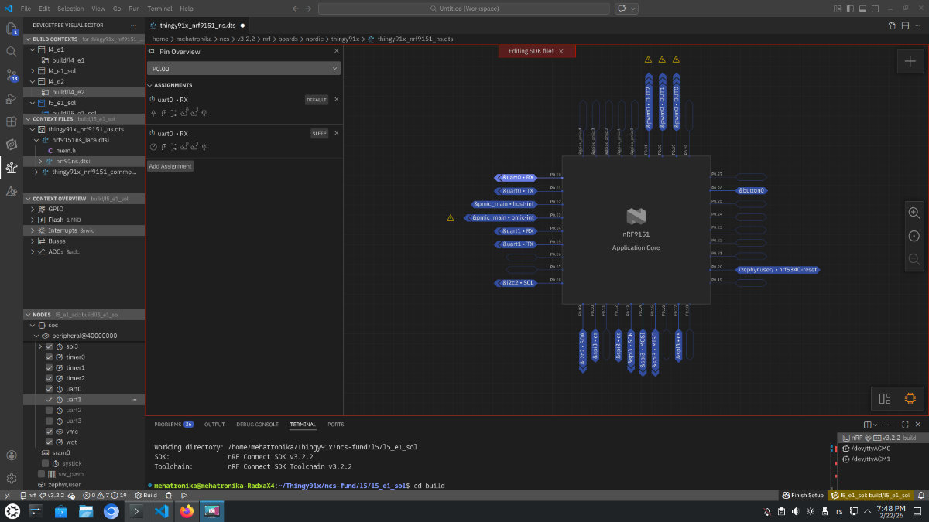The height and width of the screenshot is (522, 929).
Task: Click the workspace search box in title bar
Action: (x=464, y=9)
